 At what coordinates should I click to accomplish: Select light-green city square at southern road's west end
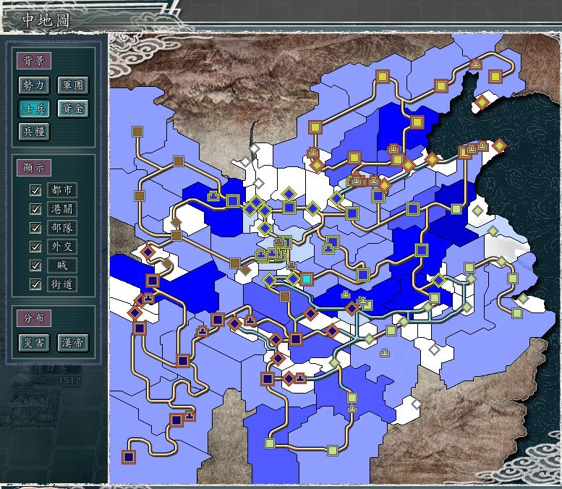[270, 443]
